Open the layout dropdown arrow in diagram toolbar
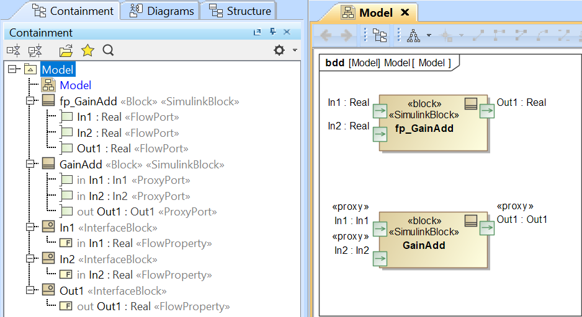This screenshot has height=317, width=582. coord(429,36)
